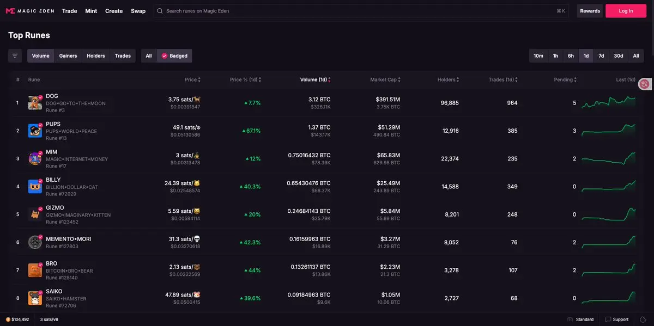Open BILLY rune avatar image

click(x=35, y=187)
